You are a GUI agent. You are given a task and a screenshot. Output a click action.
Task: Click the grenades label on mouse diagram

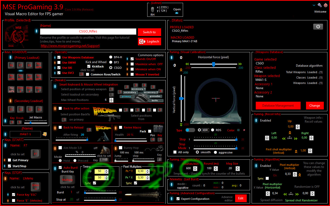coord(155,96)
